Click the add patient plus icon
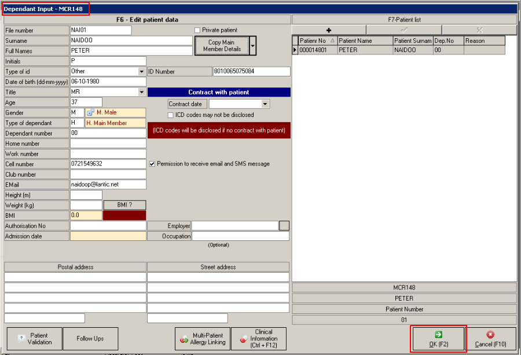 point(329,30)
